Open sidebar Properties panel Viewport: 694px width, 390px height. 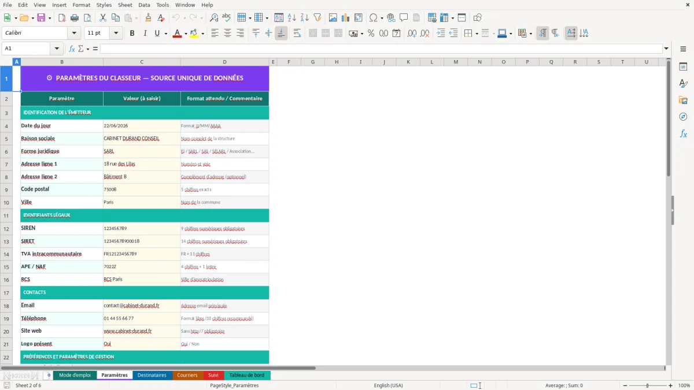click(x=683, y=67)
